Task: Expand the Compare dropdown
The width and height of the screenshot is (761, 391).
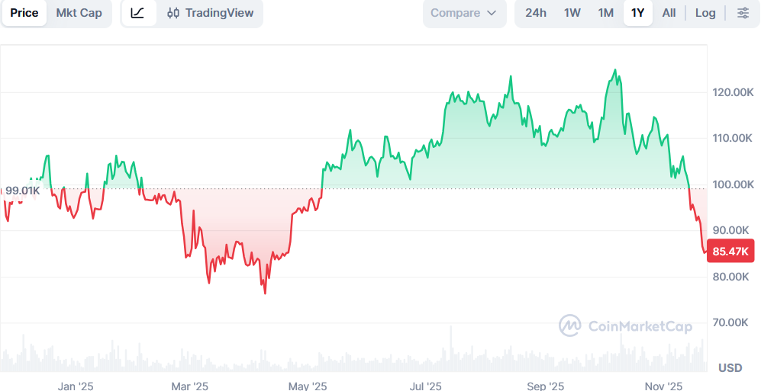Action: pos(463,13)
